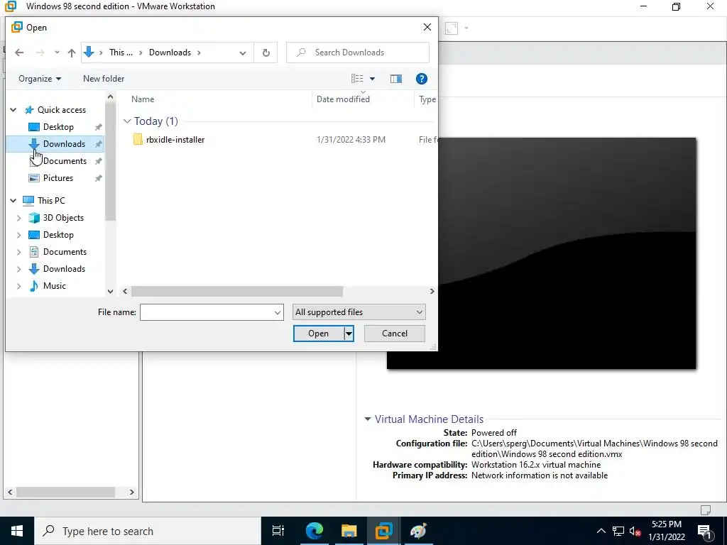Select This PC in the navigation tree

51,201
